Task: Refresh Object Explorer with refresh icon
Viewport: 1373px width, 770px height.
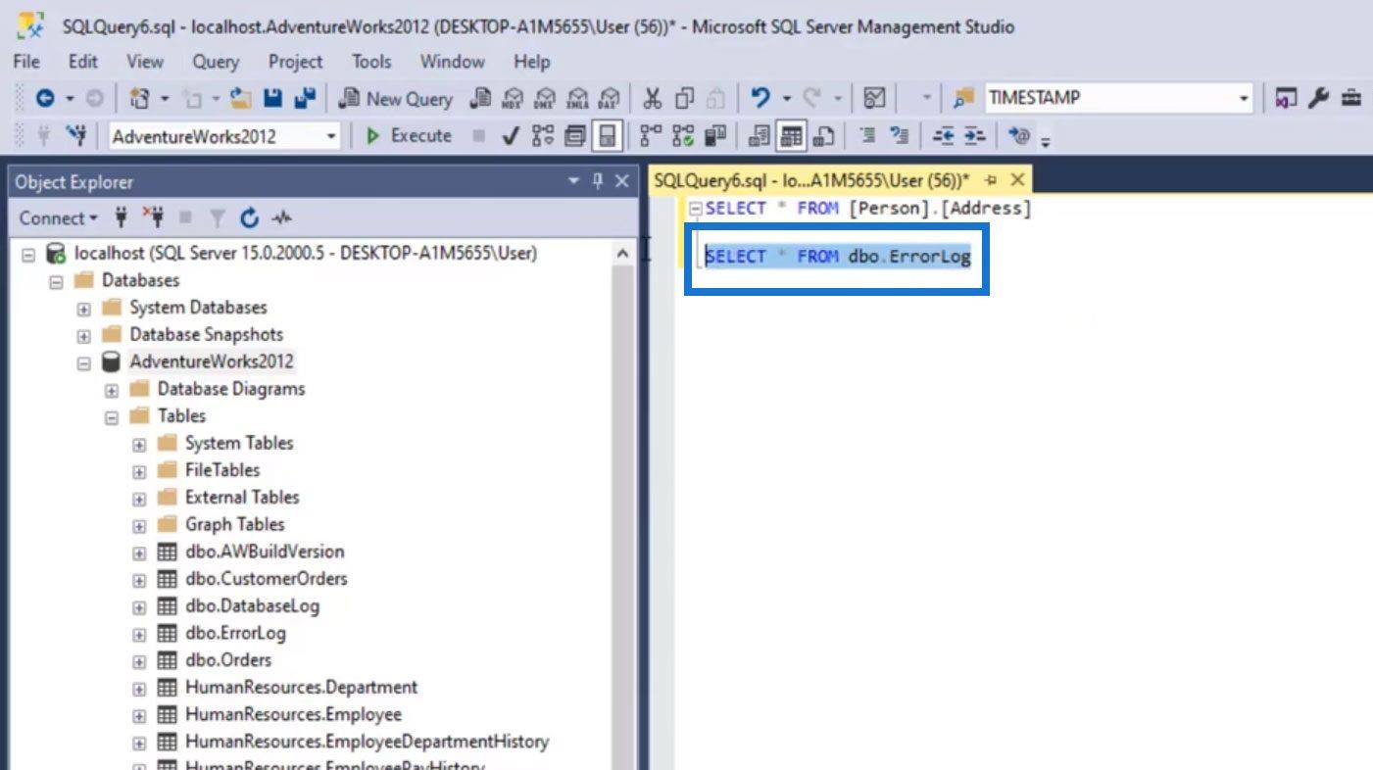Action: [x=250, y=217]
